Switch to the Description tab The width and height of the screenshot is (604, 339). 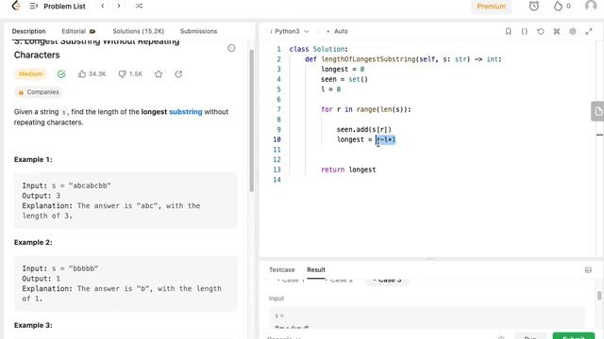point(28,31)
